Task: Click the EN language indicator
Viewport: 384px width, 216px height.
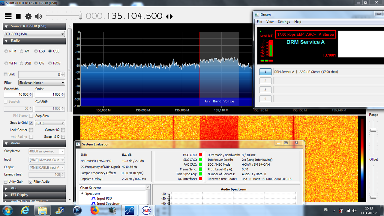Action: coord(326,209)
